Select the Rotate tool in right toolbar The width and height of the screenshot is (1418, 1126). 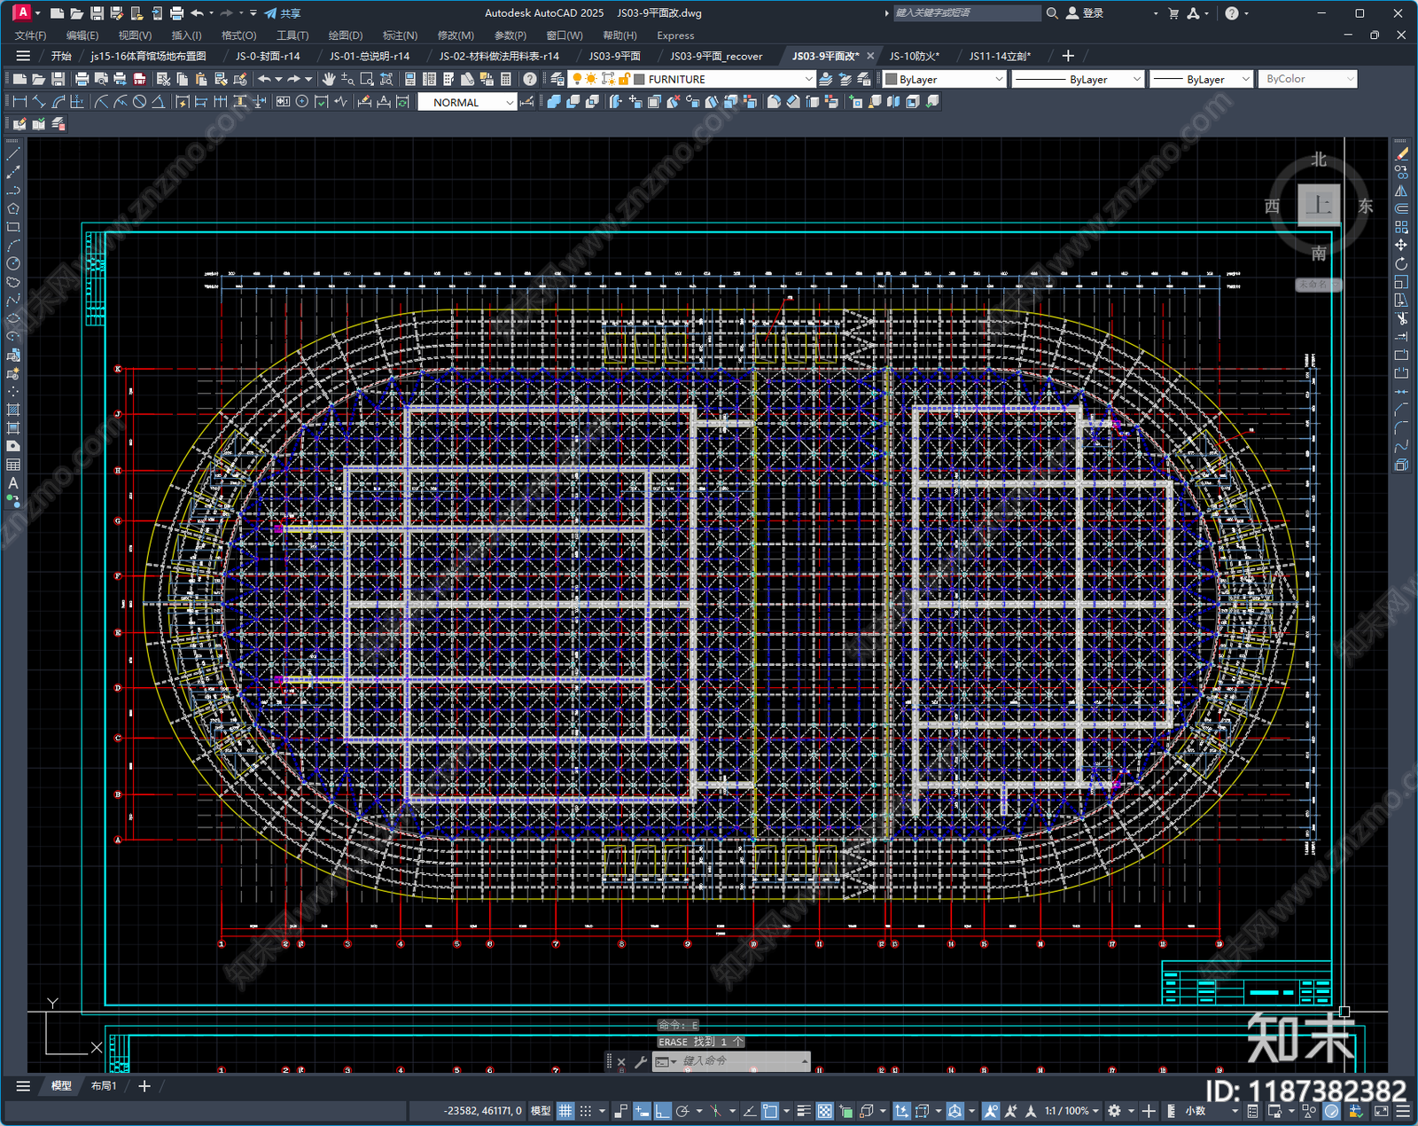pyautogui.click(x=1401, y=263)
